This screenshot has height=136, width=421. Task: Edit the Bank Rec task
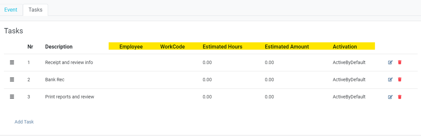pyautogui.click(x=390, y=80)
